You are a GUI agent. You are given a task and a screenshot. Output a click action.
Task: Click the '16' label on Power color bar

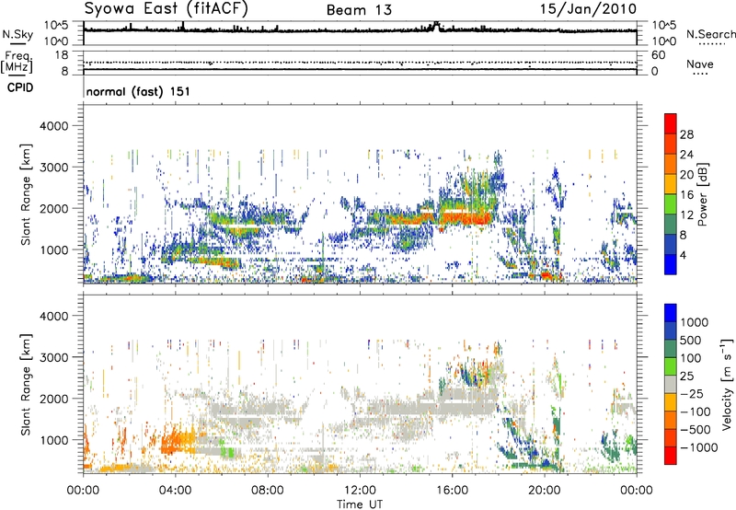click(686, 195)
